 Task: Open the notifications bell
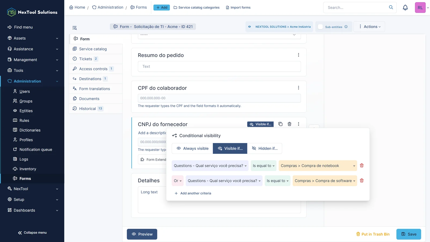click(x=405, y=8)
